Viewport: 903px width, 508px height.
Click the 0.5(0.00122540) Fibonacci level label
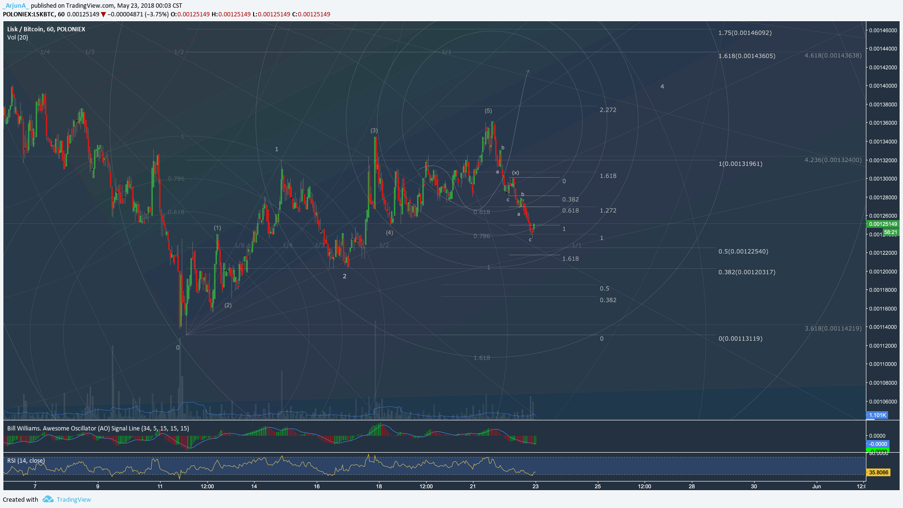743,252
